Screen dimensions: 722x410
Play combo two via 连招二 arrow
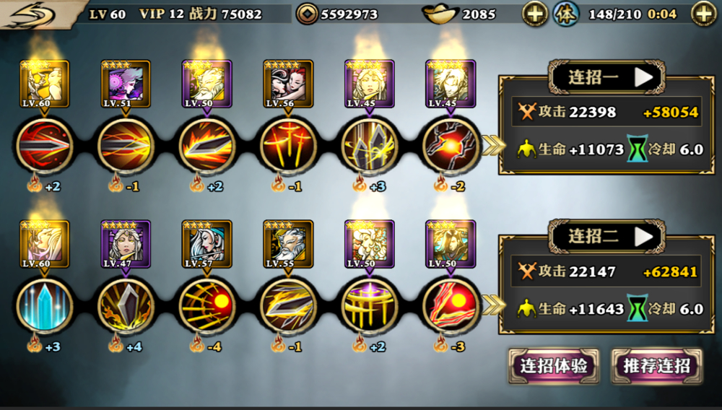[644, 237]
